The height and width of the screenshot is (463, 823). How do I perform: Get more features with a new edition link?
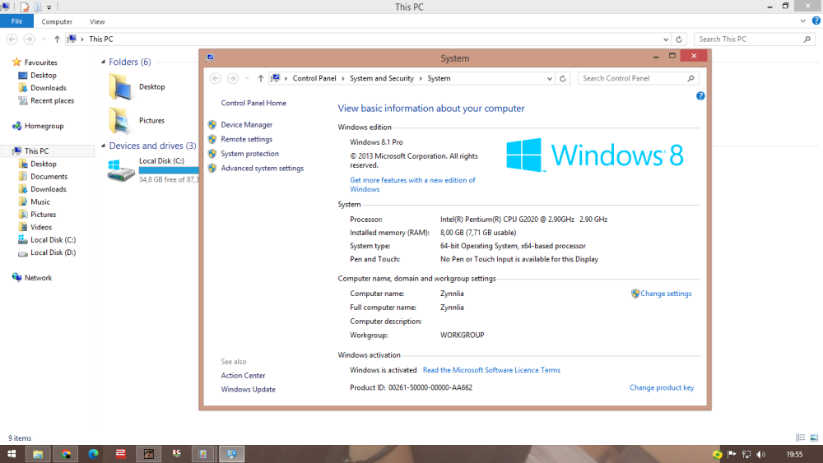412,184
